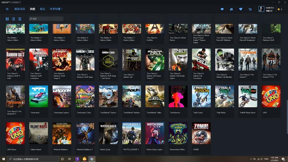
Task: Open ZOMBI game cover
Action: coord(201,133)
